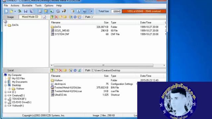Open the Options menu
The height and width of the screenshot is (119, 212).
[x=49, y=6]
